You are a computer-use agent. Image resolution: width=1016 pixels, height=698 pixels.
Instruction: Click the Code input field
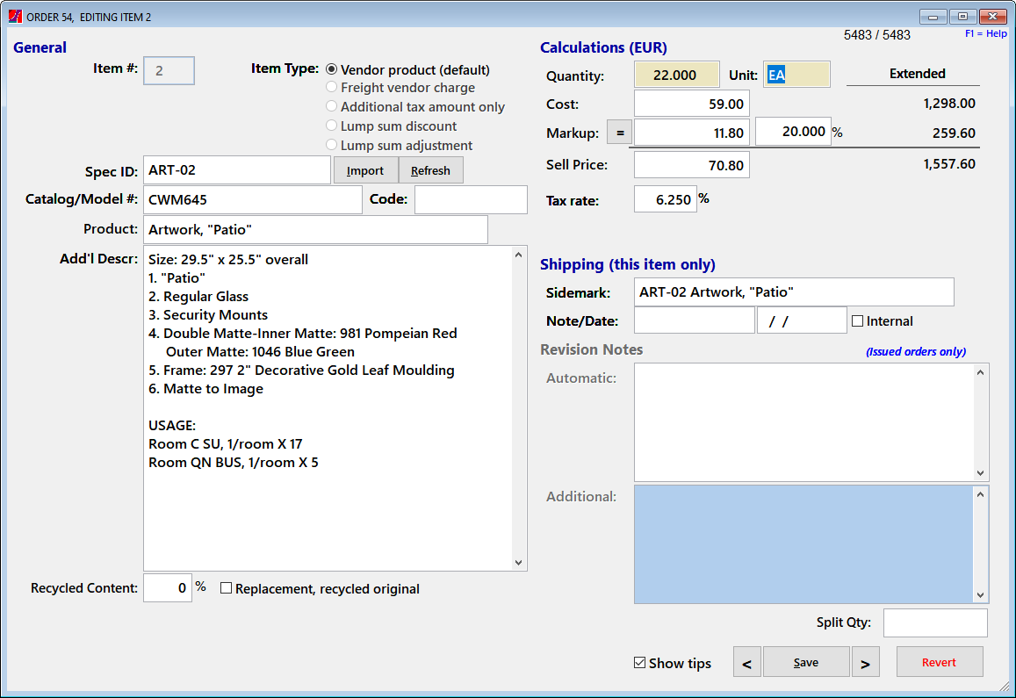click(x=471, y=199)
